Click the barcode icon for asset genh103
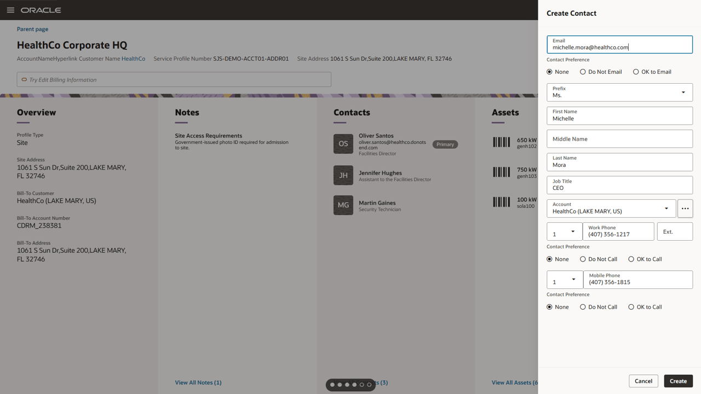This screenshot has height=394, width=701. click(x=501, y=172)
